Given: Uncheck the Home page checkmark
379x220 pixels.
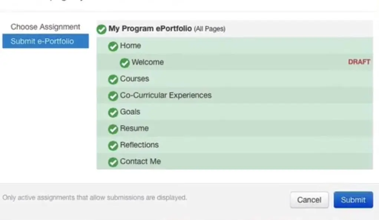Looking at the screenshot, I should pyautogui.click(x=113, y=47).
